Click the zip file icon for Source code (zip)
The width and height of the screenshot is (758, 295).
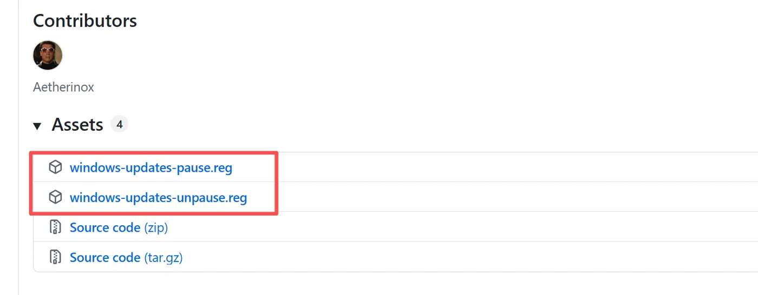click(x=55, y=227)
